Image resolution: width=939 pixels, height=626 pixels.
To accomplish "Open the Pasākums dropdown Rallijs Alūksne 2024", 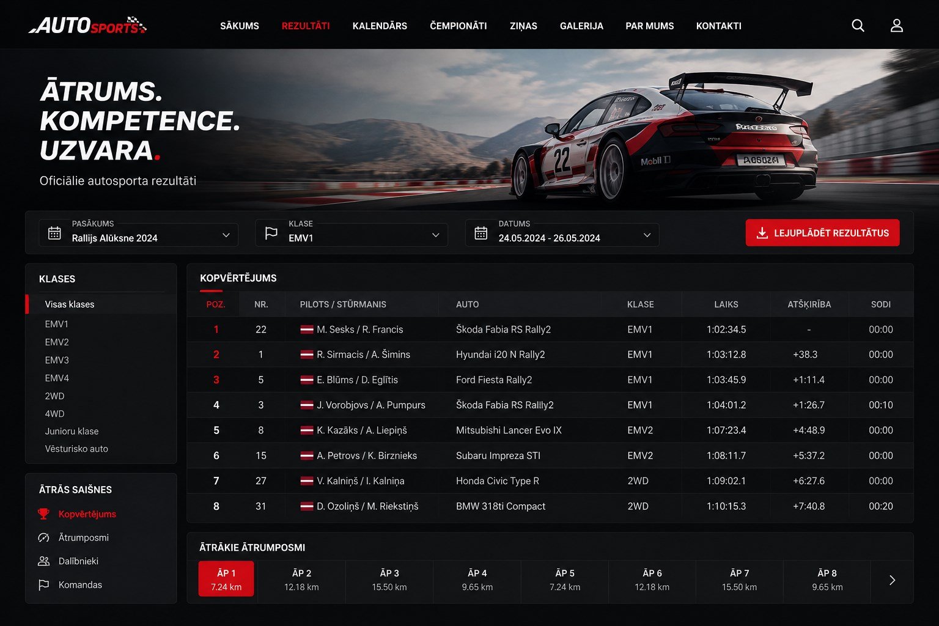I will [139, 234].
